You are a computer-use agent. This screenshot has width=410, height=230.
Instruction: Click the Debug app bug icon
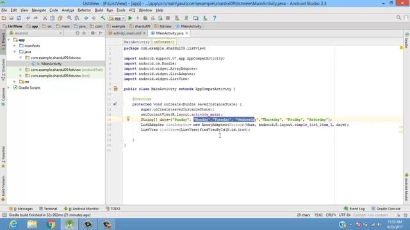[x=145, y=18]
